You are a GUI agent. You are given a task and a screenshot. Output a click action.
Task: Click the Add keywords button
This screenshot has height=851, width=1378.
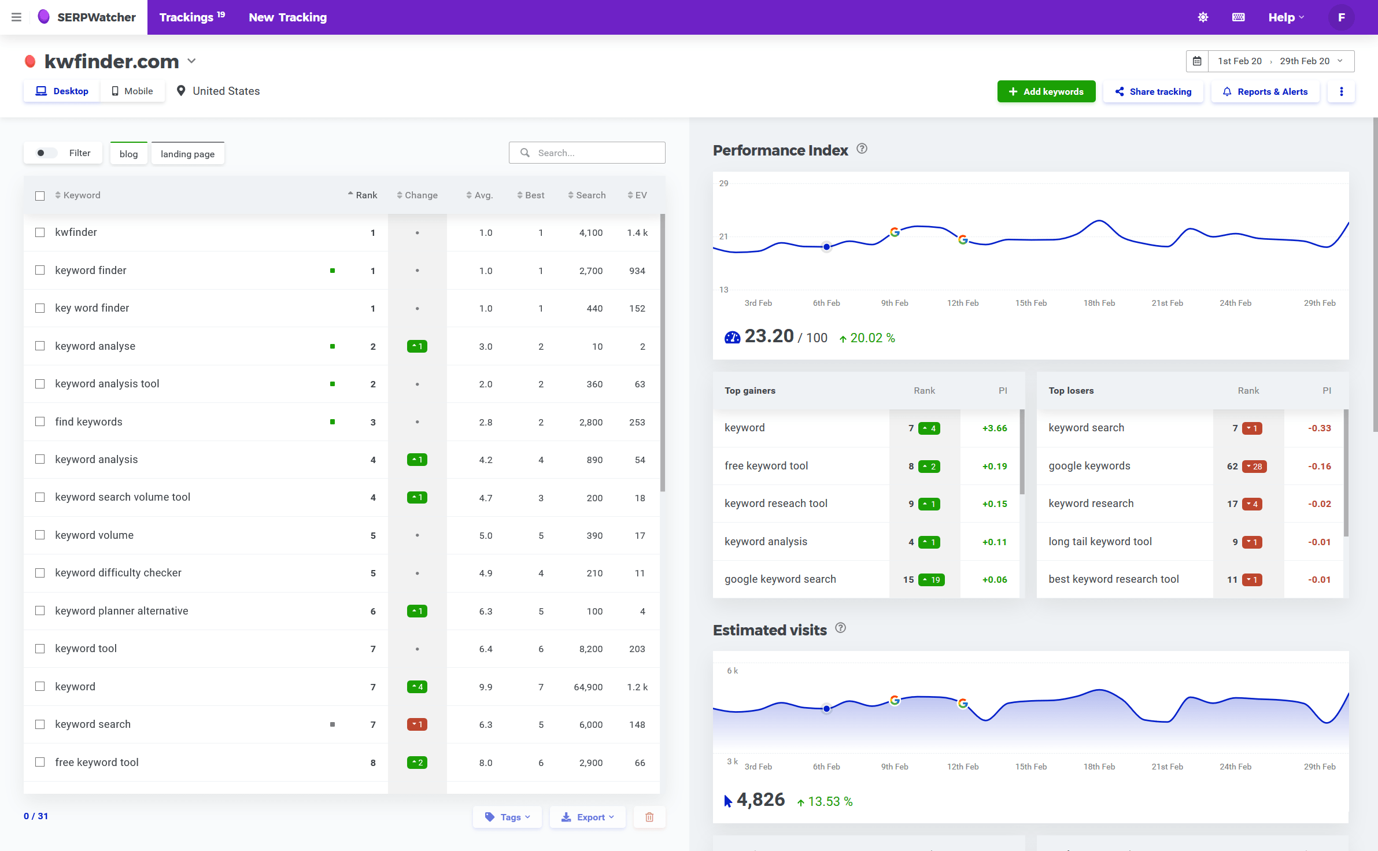point(1046,91)
